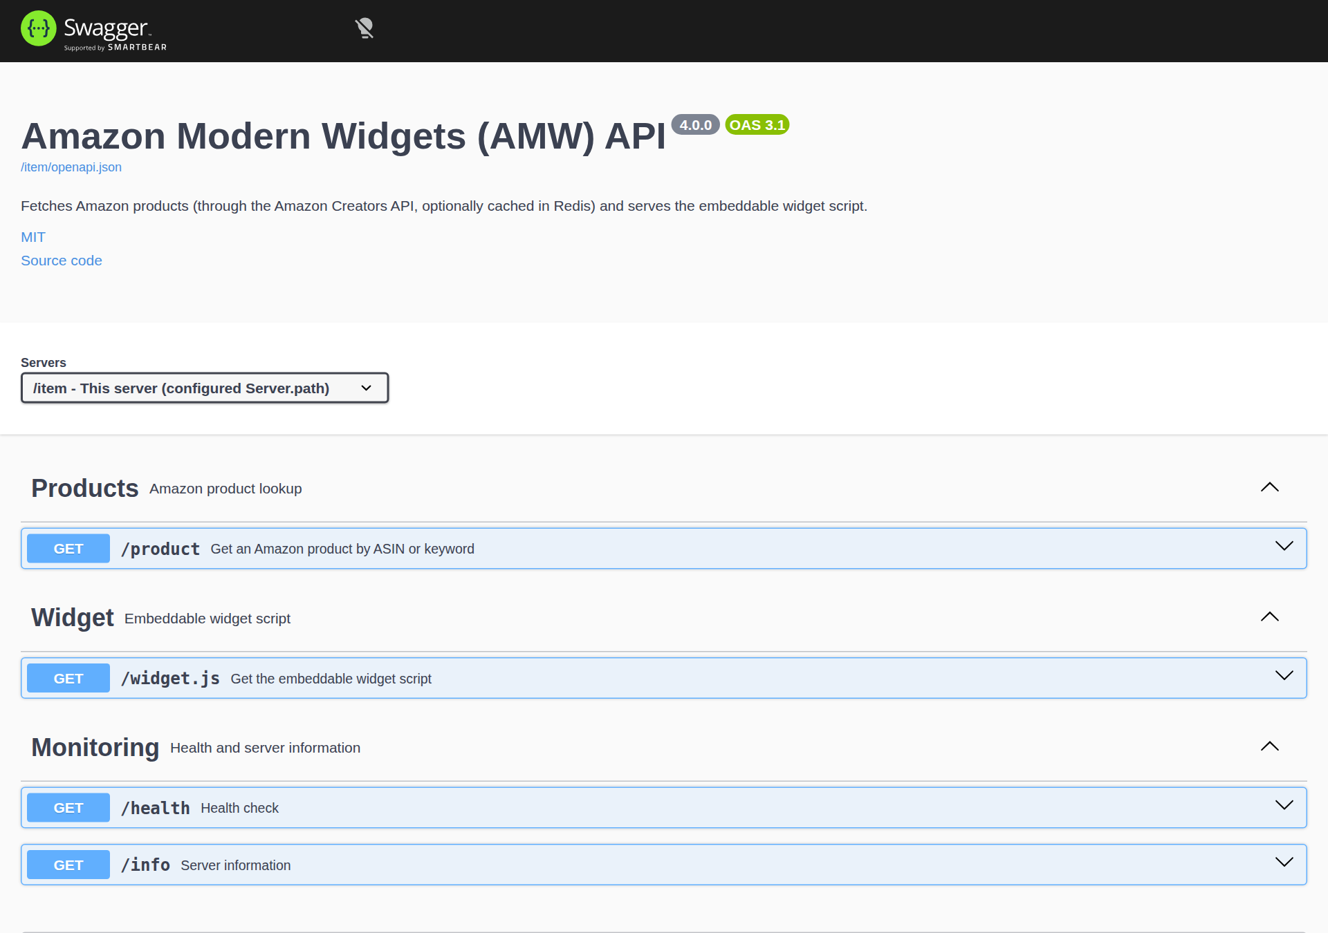Click the 'Supported by SMARTBEAR' text

pos(116,48)
